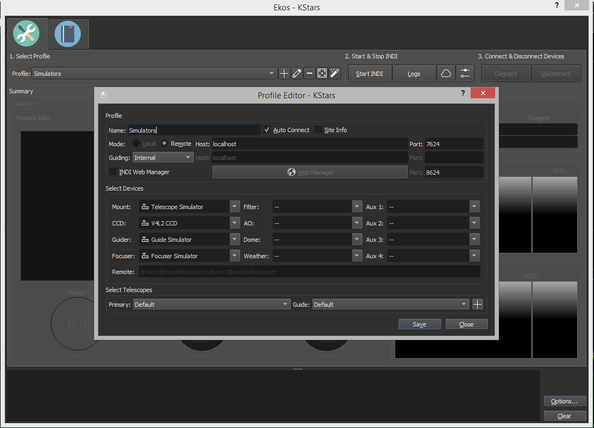
Task: Click the Close button in Profile Editor
Action: coord(466,324)
